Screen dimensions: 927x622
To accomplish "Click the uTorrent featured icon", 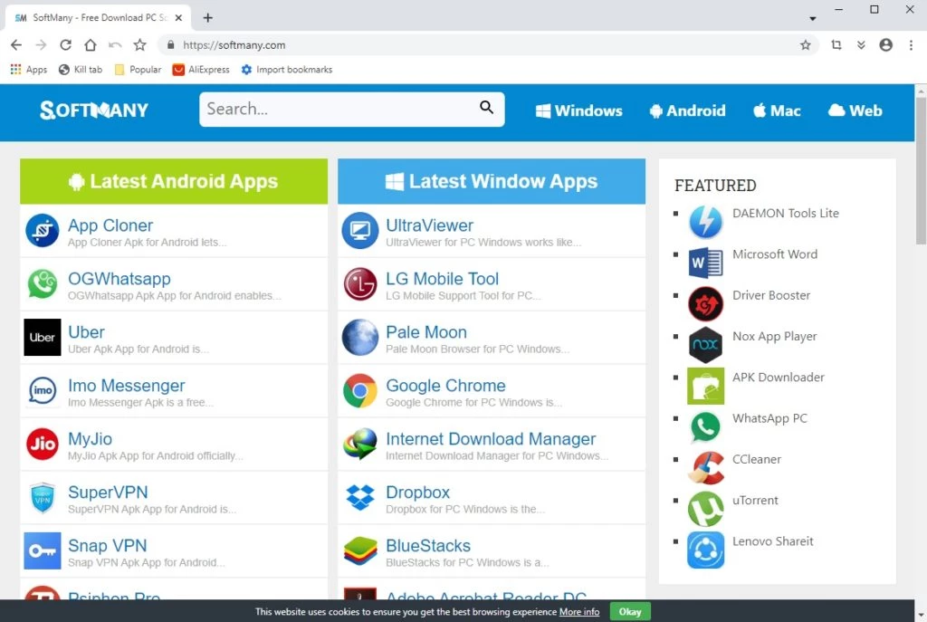I will pyautogui.click(x=705, y=509).
